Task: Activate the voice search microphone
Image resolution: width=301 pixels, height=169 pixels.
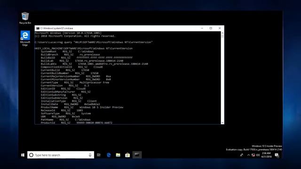Action: [x=90, y=155]
